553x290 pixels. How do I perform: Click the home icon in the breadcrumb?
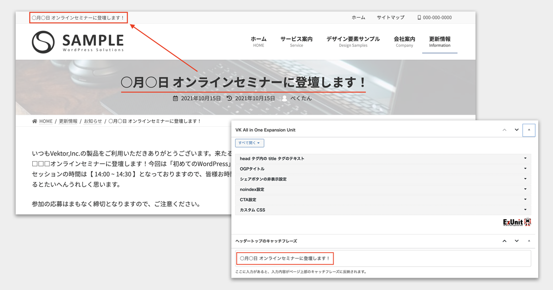point(34,121)
